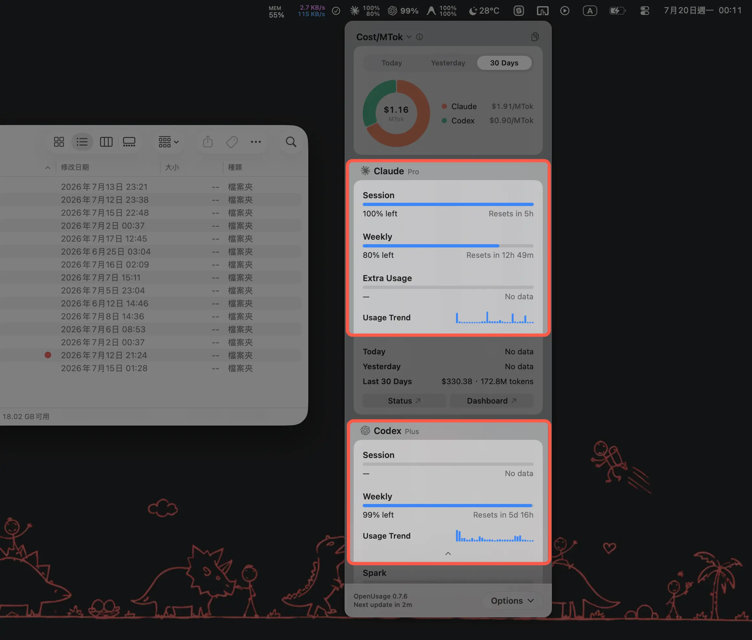Select the 30 Days tab

click(504, 63)
